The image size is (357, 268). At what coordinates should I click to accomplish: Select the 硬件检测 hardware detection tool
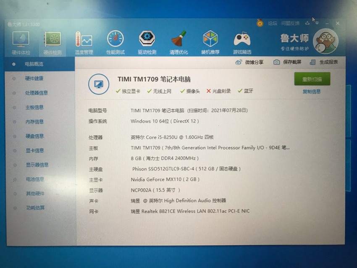(52, 43)
